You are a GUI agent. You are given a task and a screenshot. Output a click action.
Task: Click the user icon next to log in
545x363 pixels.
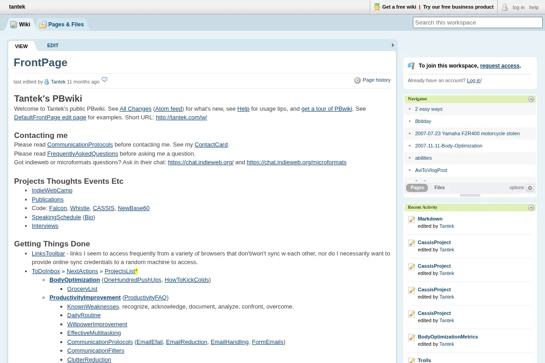click(505, 7)
